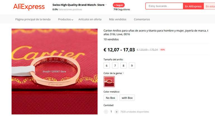Search with the En AliExpress button
Image resolution: width=215 pixels, height=117 pixels.
[x=193, y=6]
